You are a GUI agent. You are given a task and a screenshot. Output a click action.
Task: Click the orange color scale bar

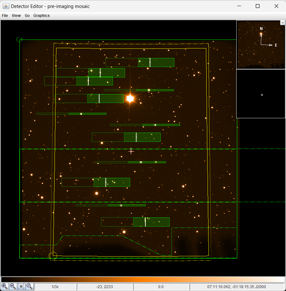point(143,280)
